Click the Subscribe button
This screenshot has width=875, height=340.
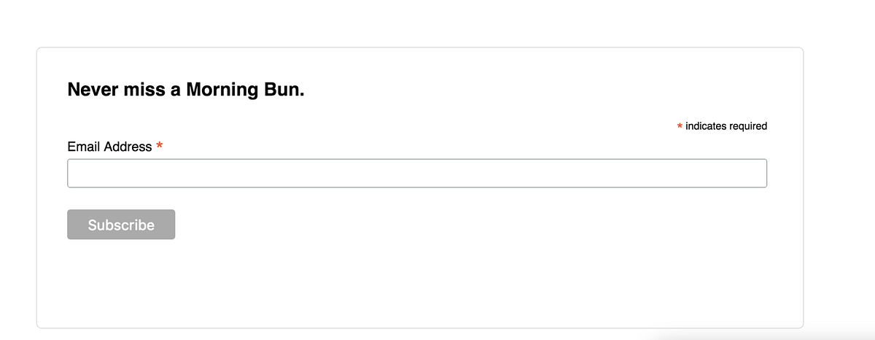coord(121,225)
